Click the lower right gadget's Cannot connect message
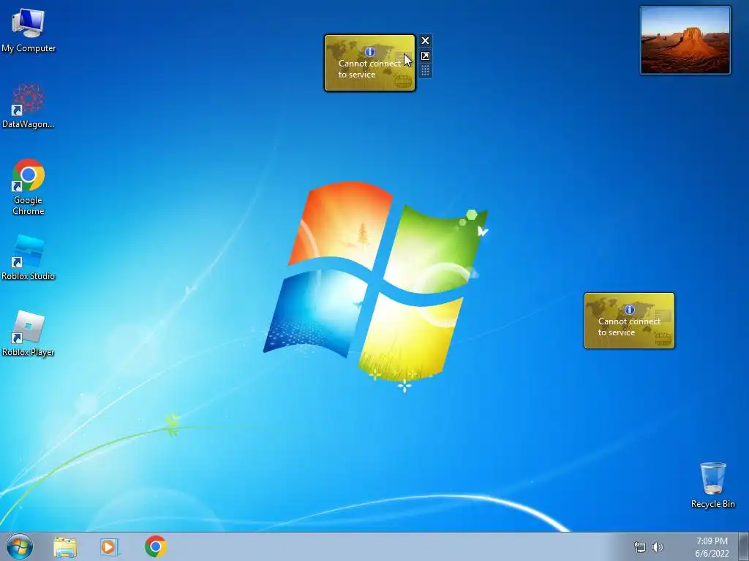Image resolution: width=749 pixels, height=561 pixels. (x=629, y=327)
